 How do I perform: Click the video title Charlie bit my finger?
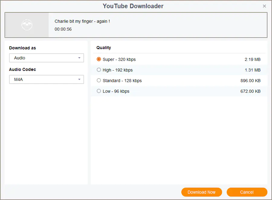coord(82,21)
